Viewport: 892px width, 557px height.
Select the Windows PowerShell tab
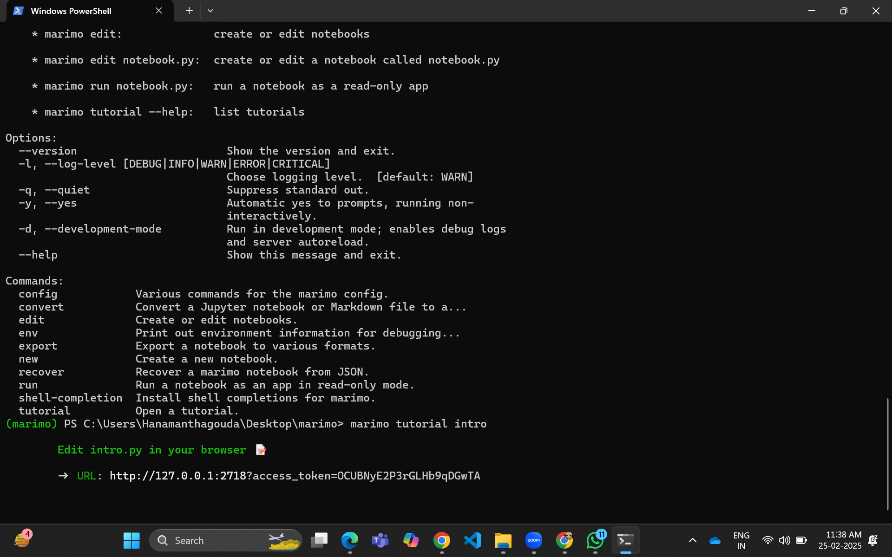(90, 11)
